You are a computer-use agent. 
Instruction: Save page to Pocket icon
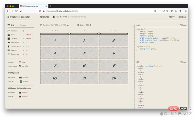[164, 11]
